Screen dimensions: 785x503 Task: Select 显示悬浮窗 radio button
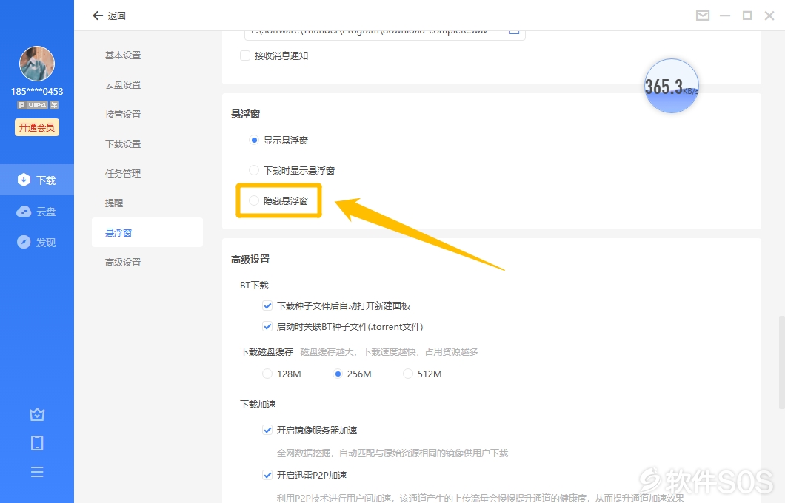pos(254,140)
